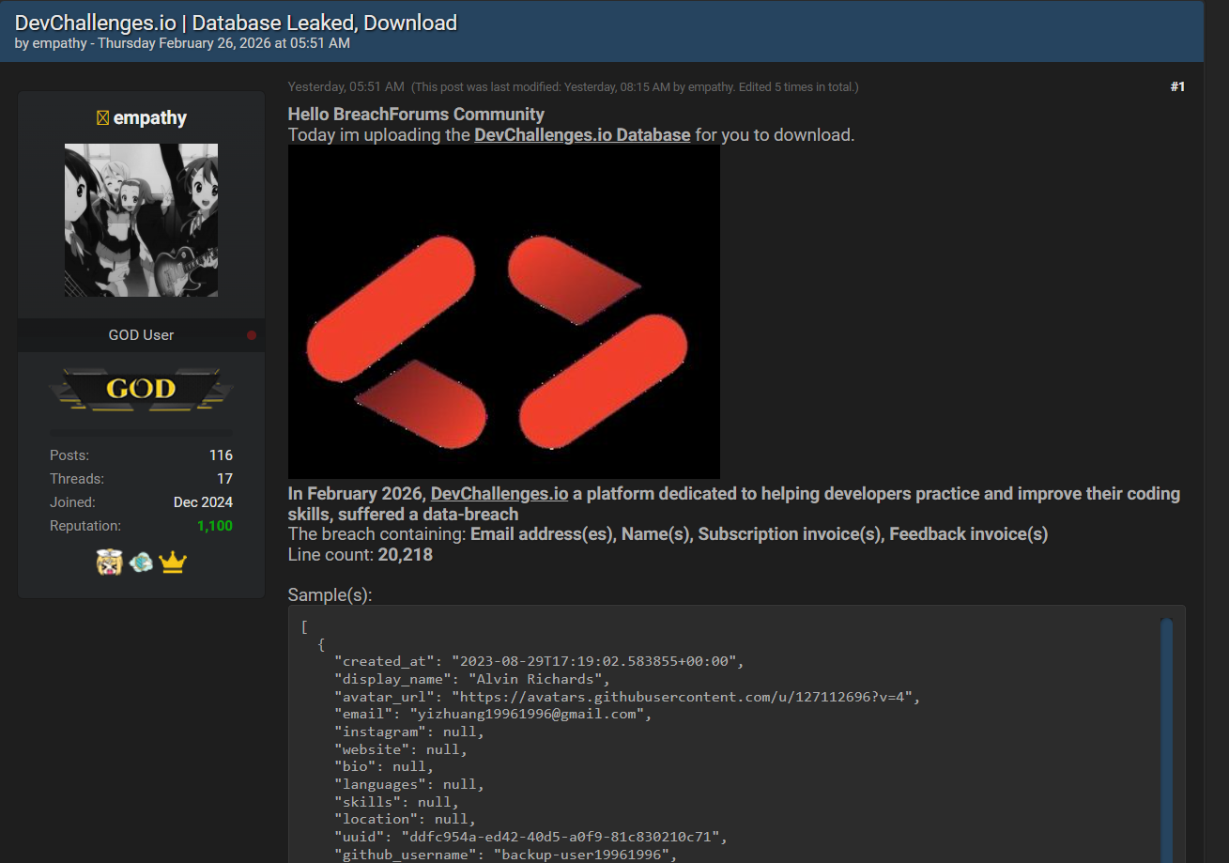
Task: Open the poster's anime avatar image
Action: (x=141, y=220)
